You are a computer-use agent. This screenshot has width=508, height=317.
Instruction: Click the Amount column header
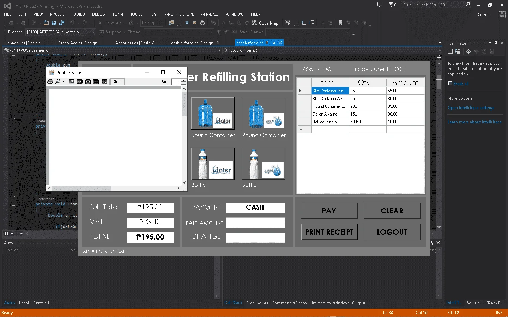pos(405,82)
